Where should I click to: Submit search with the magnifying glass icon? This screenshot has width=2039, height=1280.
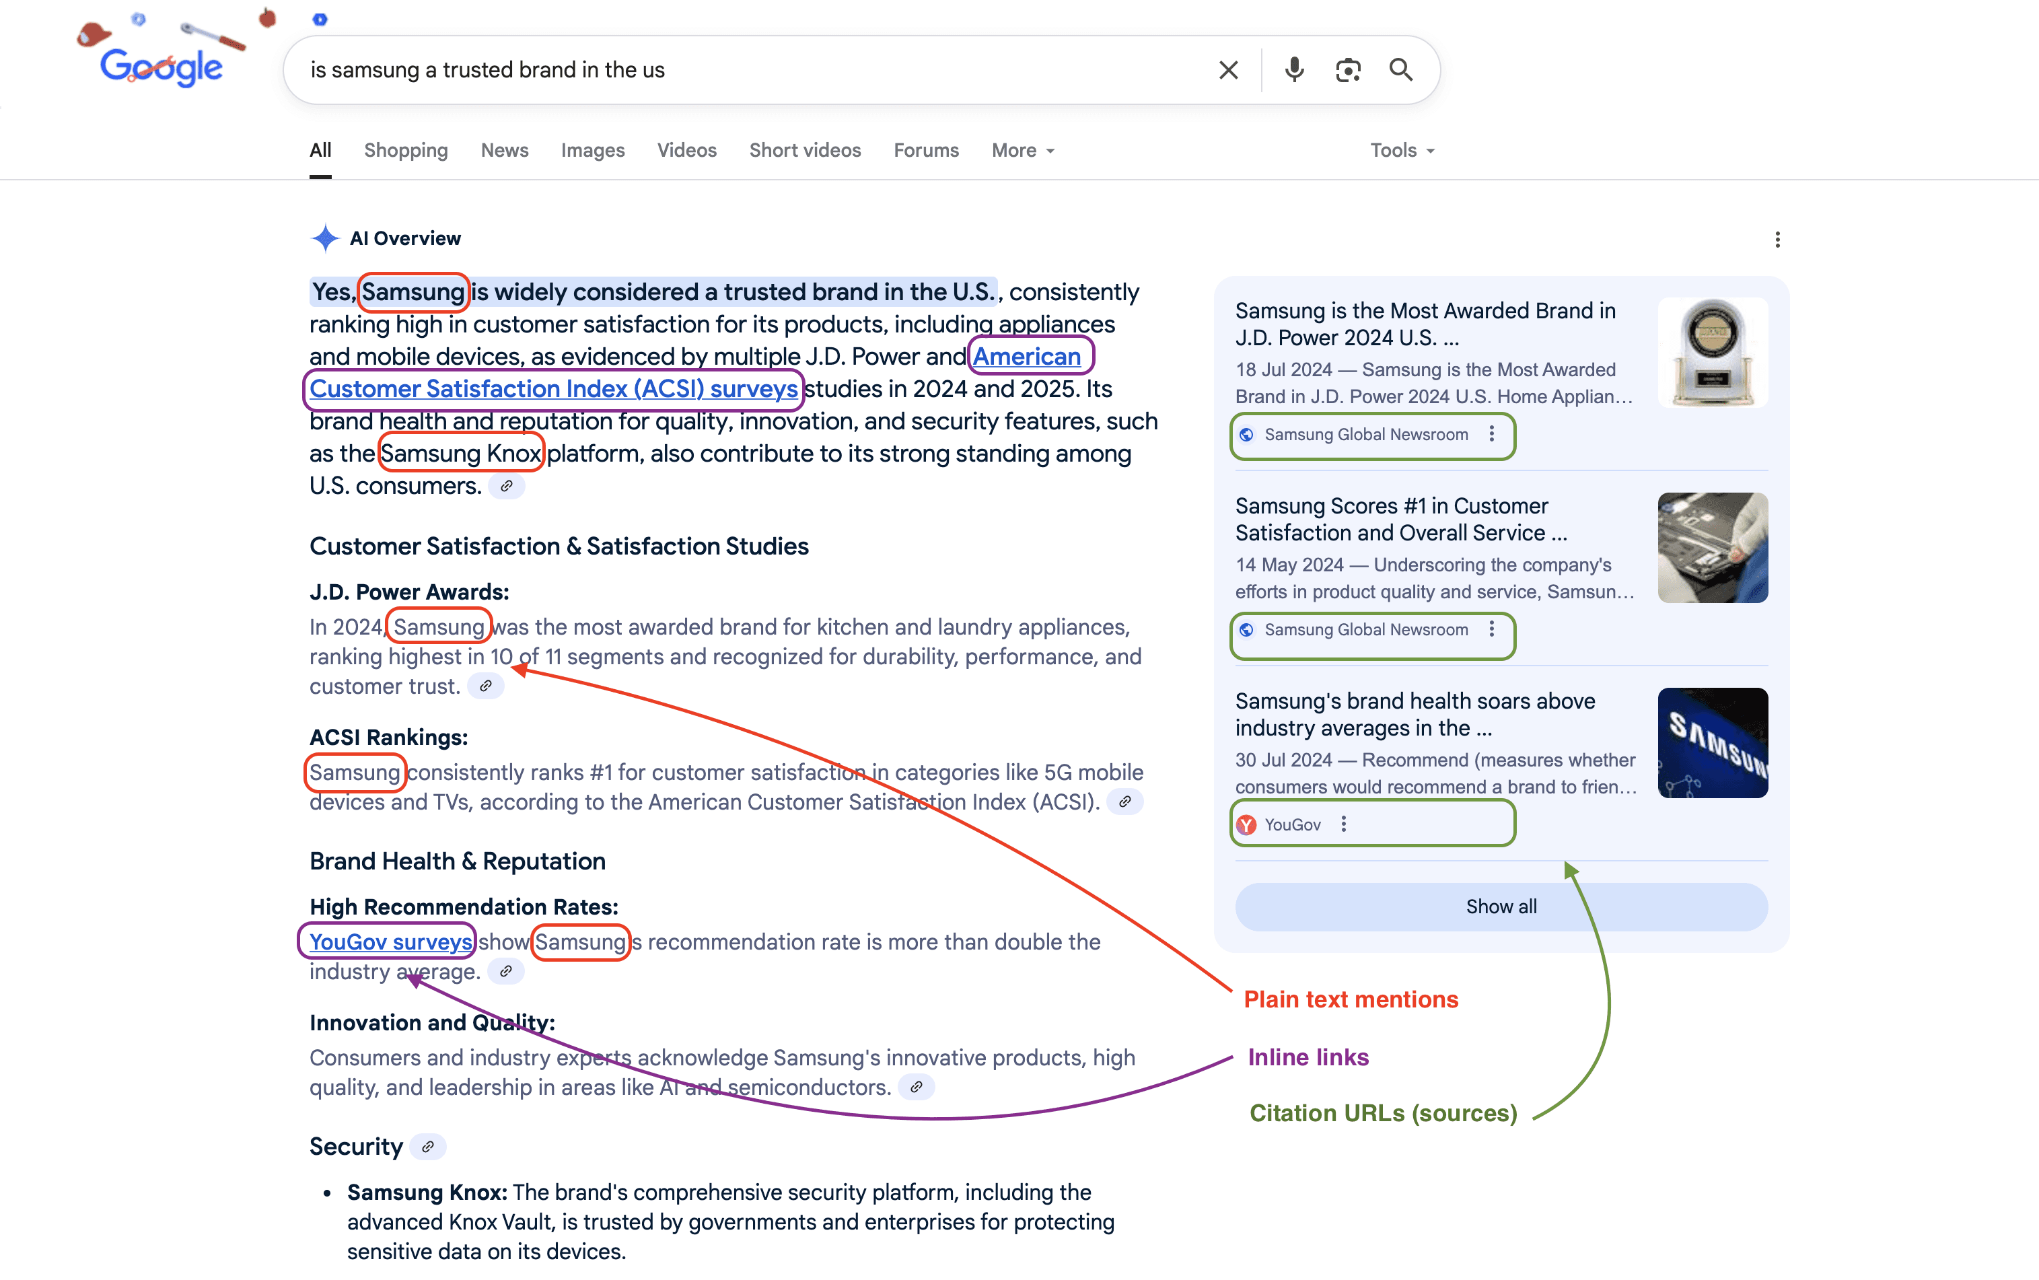click(1401, 70)
